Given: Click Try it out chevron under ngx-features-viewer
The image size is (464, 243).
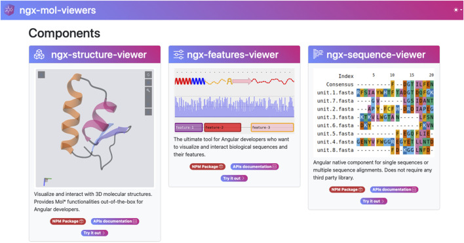Looking at the screenshot, I should [243, 178].
